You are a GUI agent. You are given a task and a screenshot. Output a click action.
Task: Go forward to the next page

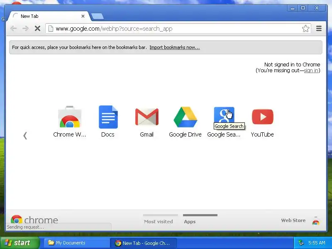tap(25, 28)
